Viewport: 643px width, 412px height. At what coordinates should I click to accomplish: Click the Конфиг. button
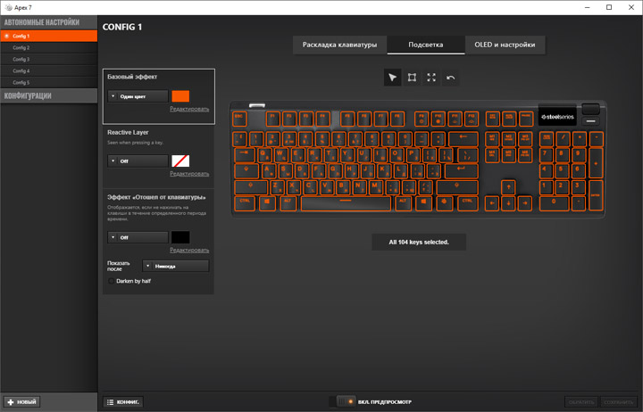pyautogui.click(x=123, y=402)
